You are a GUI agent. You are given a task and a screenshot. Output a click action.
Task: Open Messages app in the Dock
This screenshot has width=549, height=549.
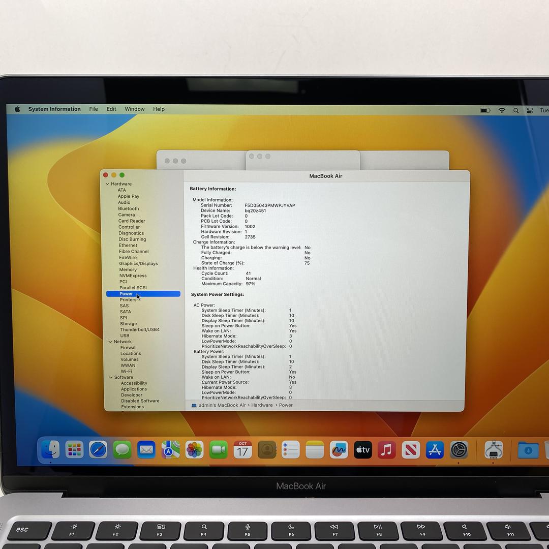(122, 449)
